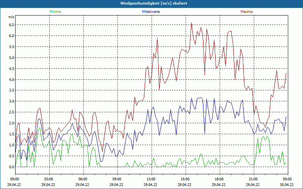The width and height of the screenshot is (303, 189).
Task: Click the 03:00 time axis label
Action: point(49,179)
